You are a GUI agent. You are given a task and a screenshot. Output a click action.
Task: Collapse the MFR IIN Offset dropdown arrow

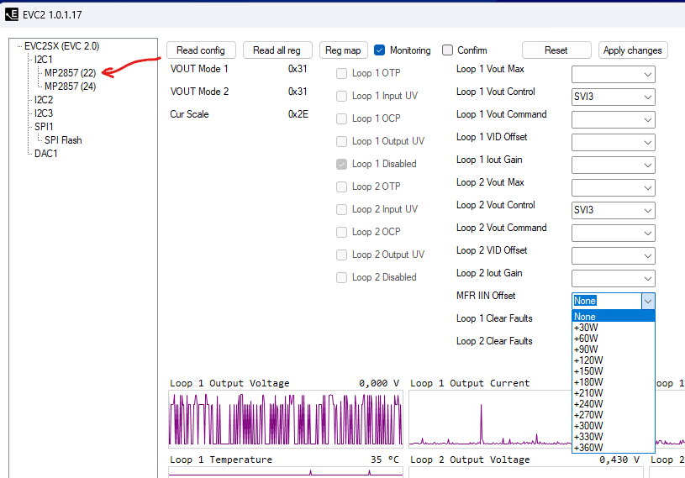pos(648,302)
